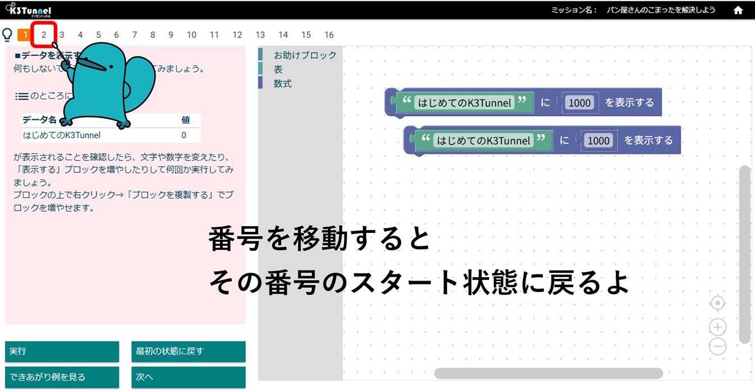The height and width of the screenshot is (392, 755).
Task: Expand the 数式 block category
Action: (282, 84)
